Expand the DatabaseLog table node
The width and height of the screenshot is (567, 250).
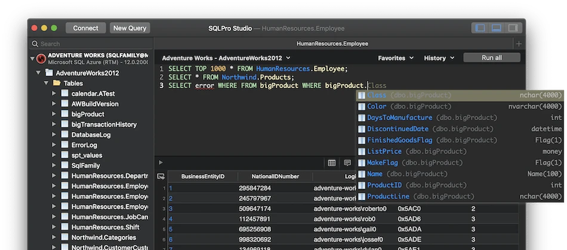(x=54, y=135)
